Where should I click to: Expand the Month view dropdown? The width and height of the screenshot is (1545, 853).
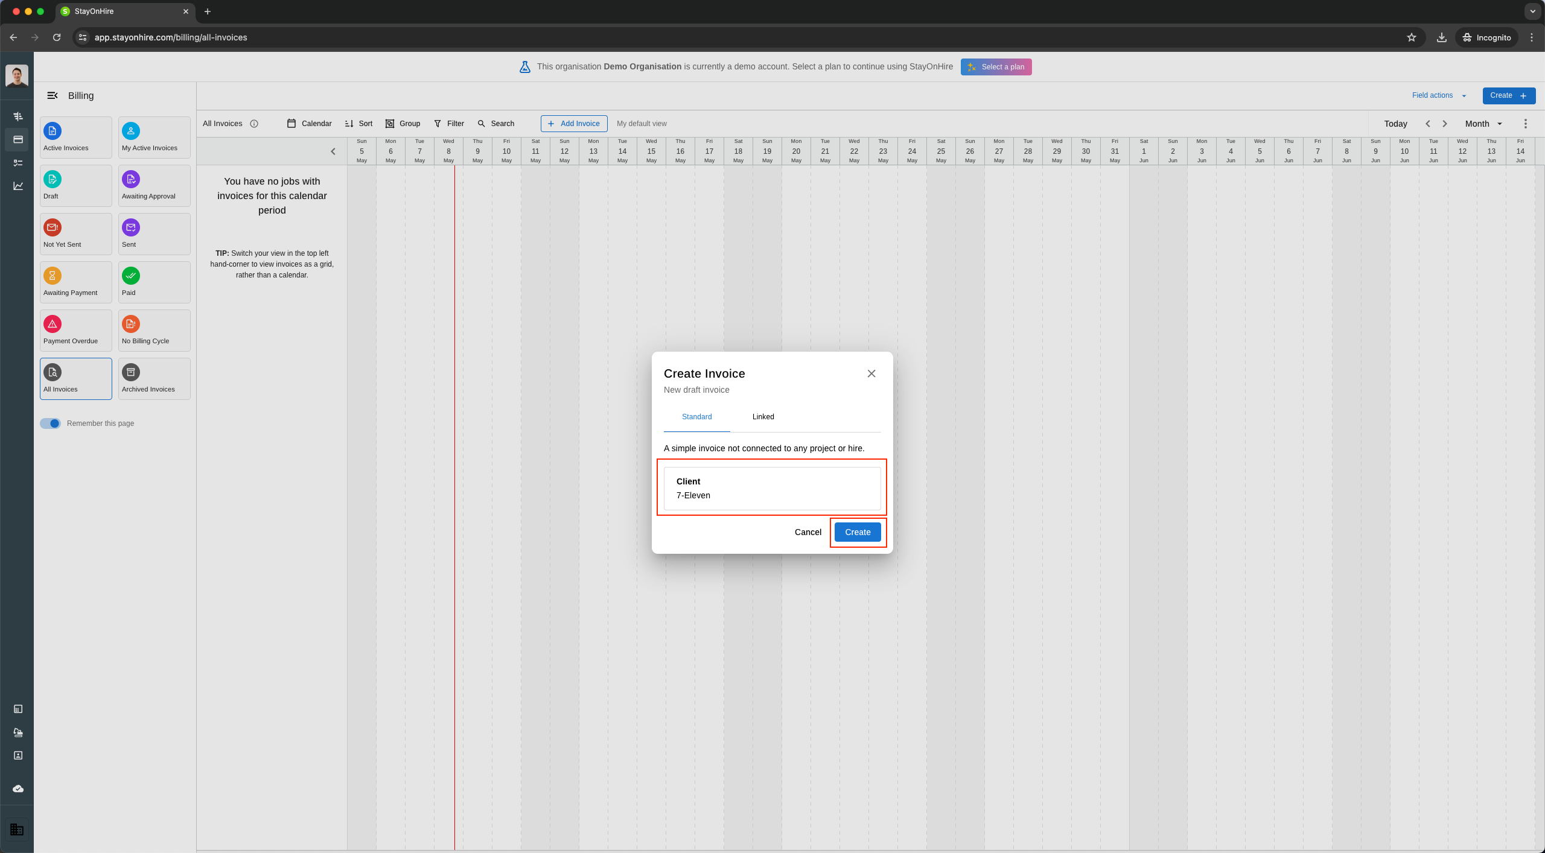(x=1483, y=124)
